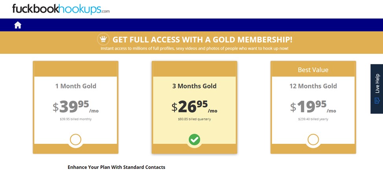Click the $239.40 billed yearly text

[313, 119]
